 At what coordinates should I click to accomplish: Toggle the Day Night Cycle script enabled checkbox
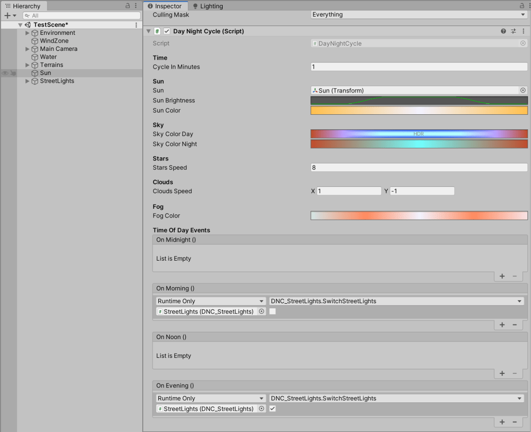click(x=167, y=31)
